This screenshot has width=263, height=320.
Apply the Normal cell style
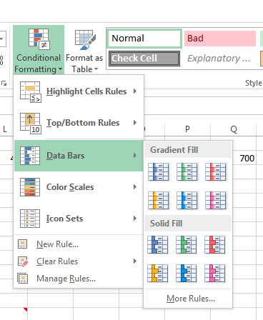click(144, 39)
